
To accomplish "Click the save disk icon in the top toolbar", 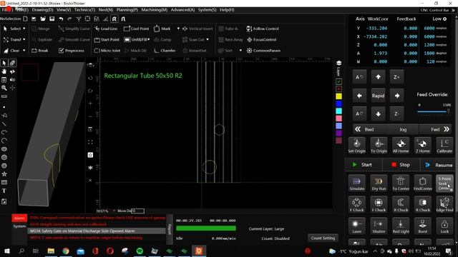I will click(52, 19).
